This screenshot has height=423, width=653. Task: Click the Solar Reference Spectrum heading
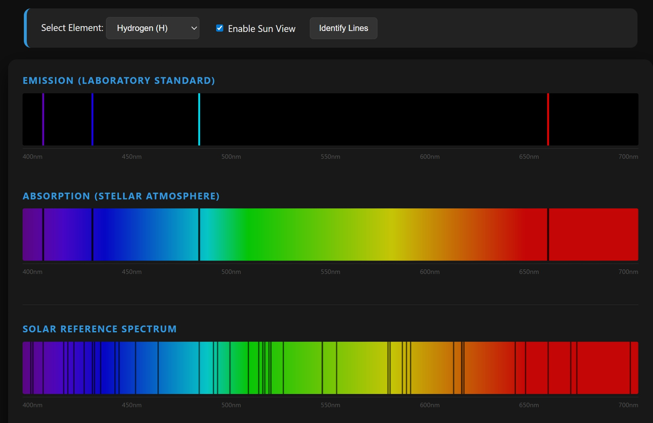tap(100, 329)
